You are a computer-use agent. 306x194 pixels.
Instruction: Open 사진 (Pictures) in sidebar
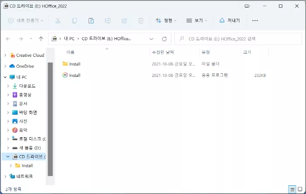point(23,121)
